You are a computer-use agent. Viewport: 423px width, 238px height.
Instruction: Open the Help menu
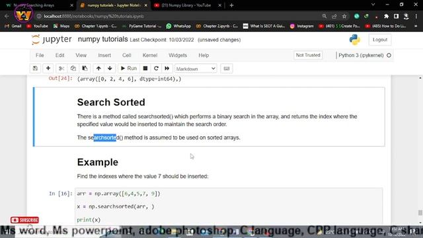pos(204,56)
